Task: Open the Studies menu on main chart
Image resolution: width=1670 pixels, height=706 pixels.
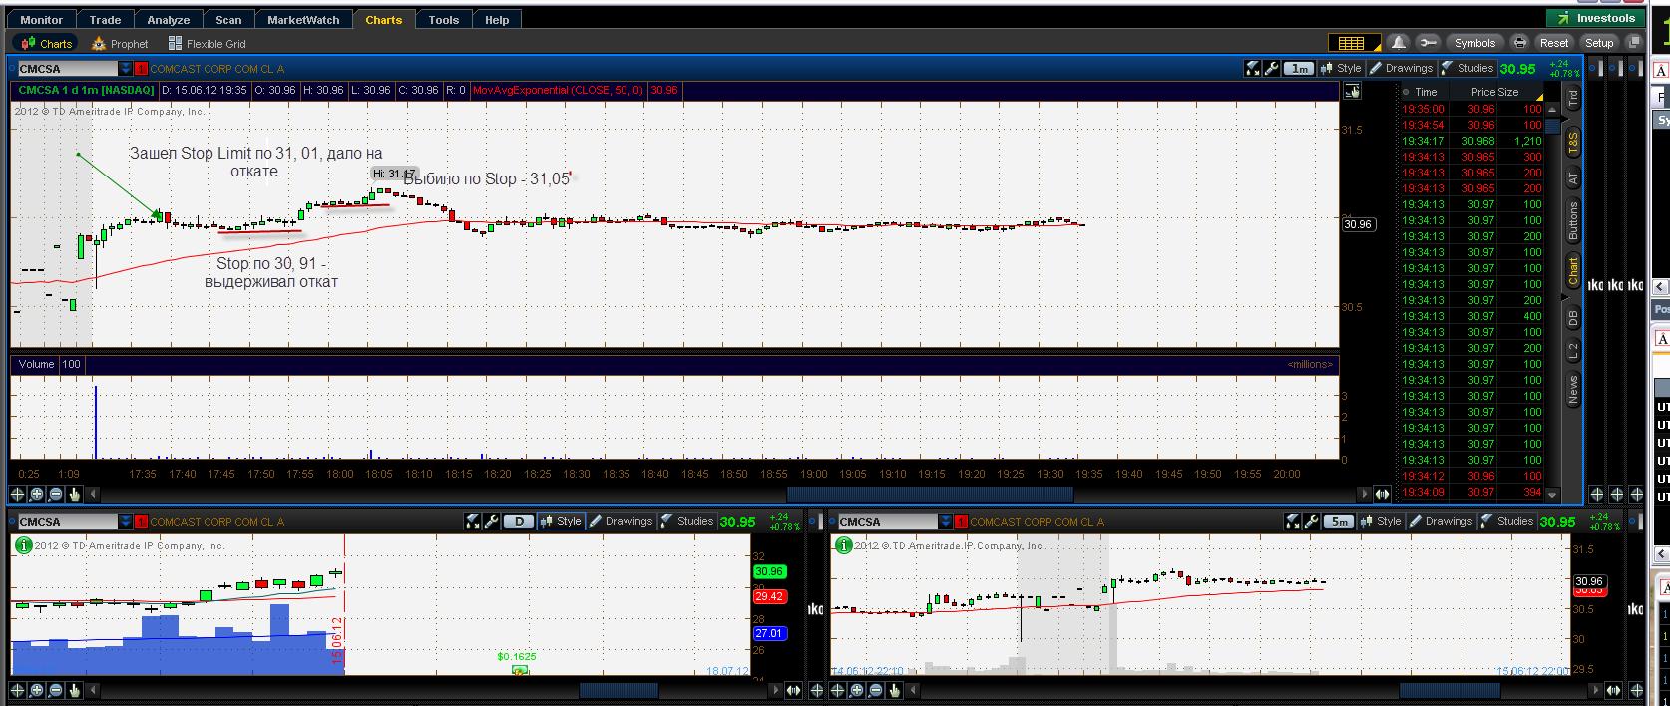Action: [x=1466, y=68]
